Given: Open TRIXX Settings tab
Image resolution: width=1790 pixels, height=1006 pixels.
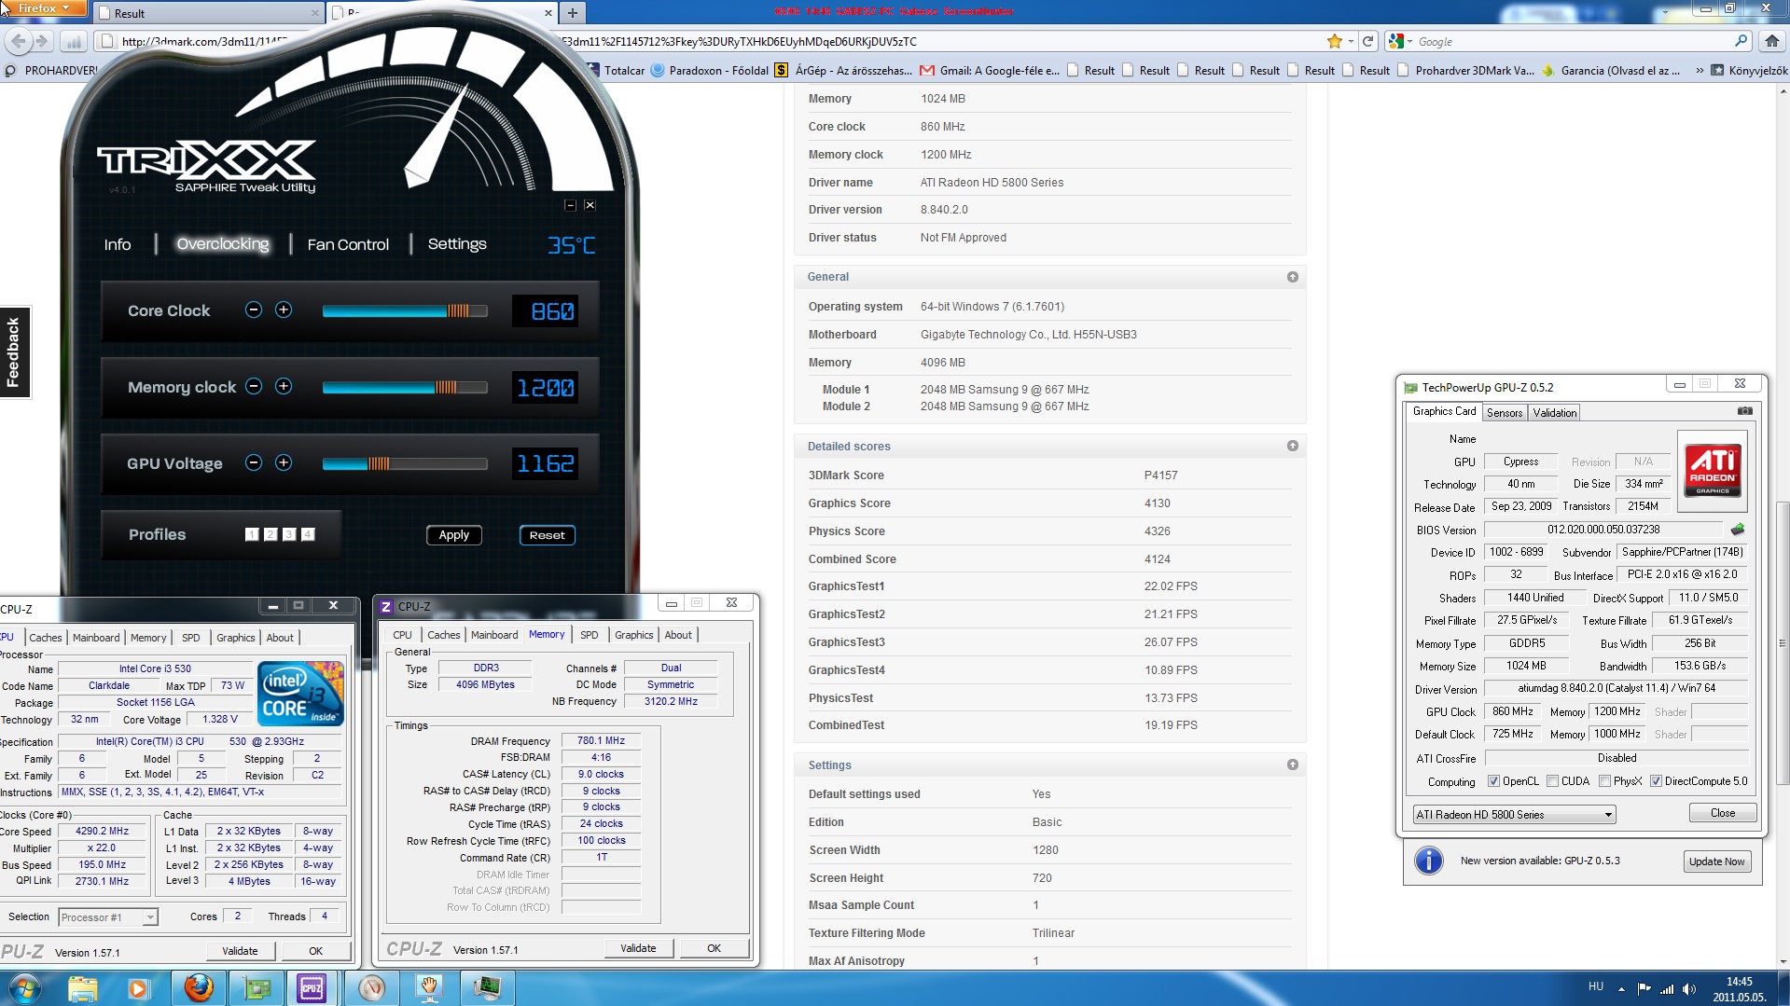Looking at the screenshot, I should coord(457,244).
